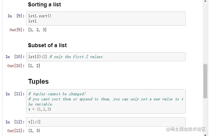Click the Out[9] output prompt
Screen dimensions: 210x136
coord(17,30)
